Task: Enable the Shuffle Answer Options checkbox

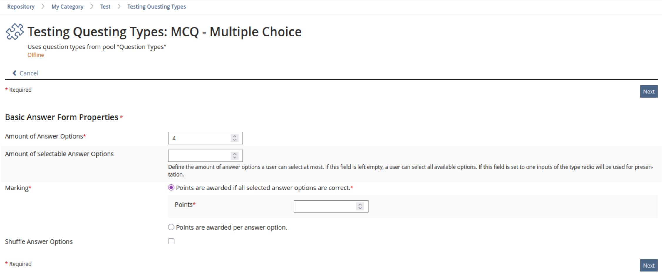Action: click(171, 241)
